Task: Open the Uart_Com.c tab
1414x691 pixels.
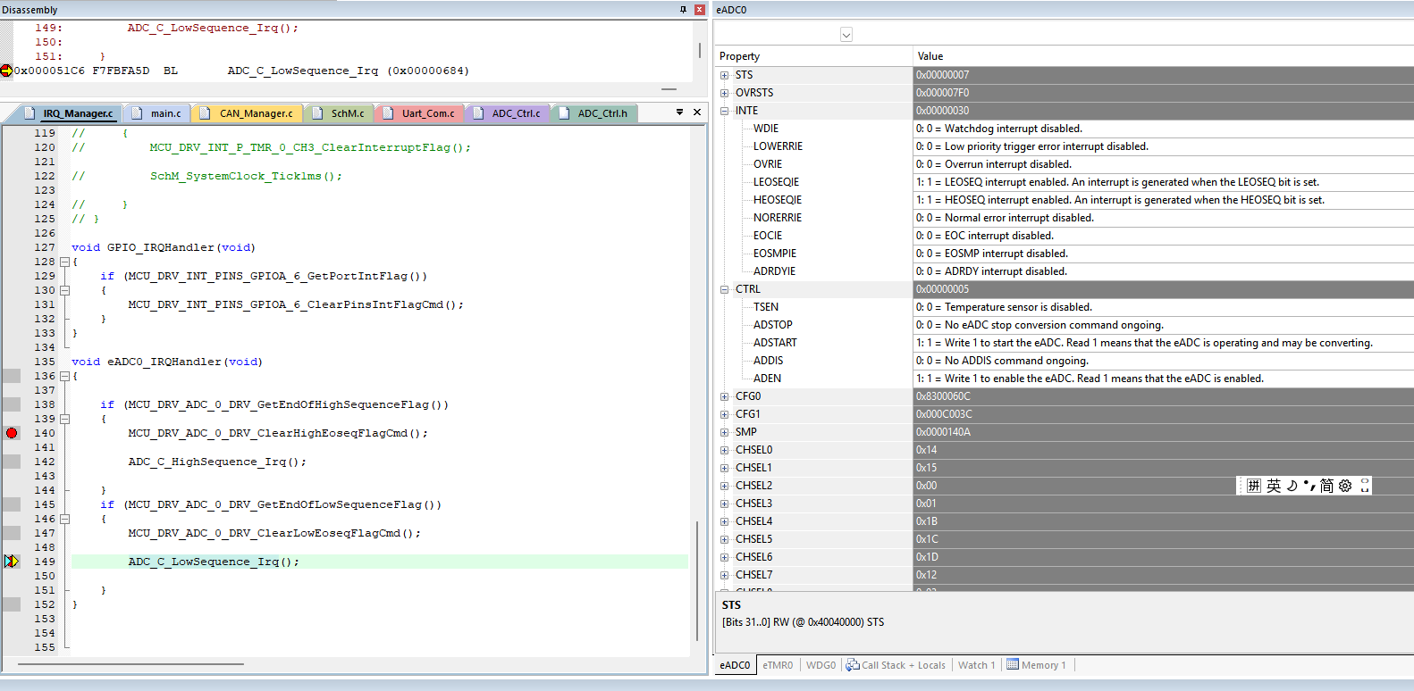Action: tap(420, 113)
